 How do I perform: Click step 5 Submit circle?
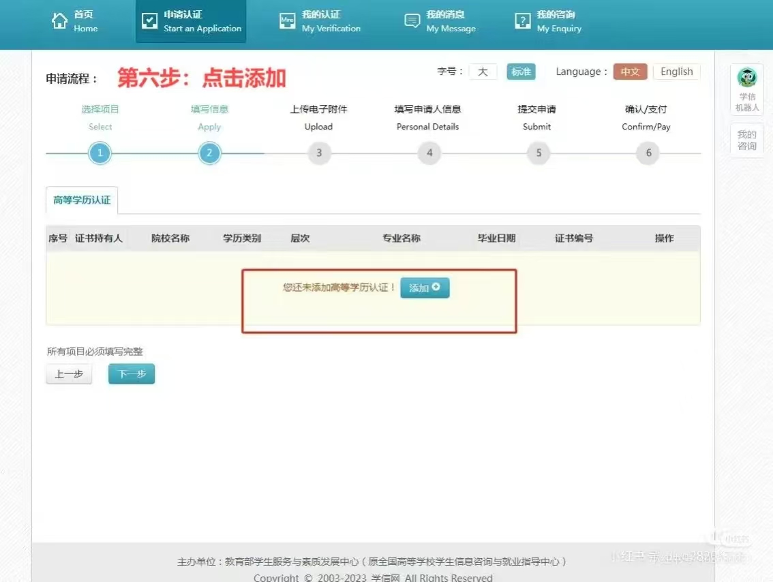539,153
